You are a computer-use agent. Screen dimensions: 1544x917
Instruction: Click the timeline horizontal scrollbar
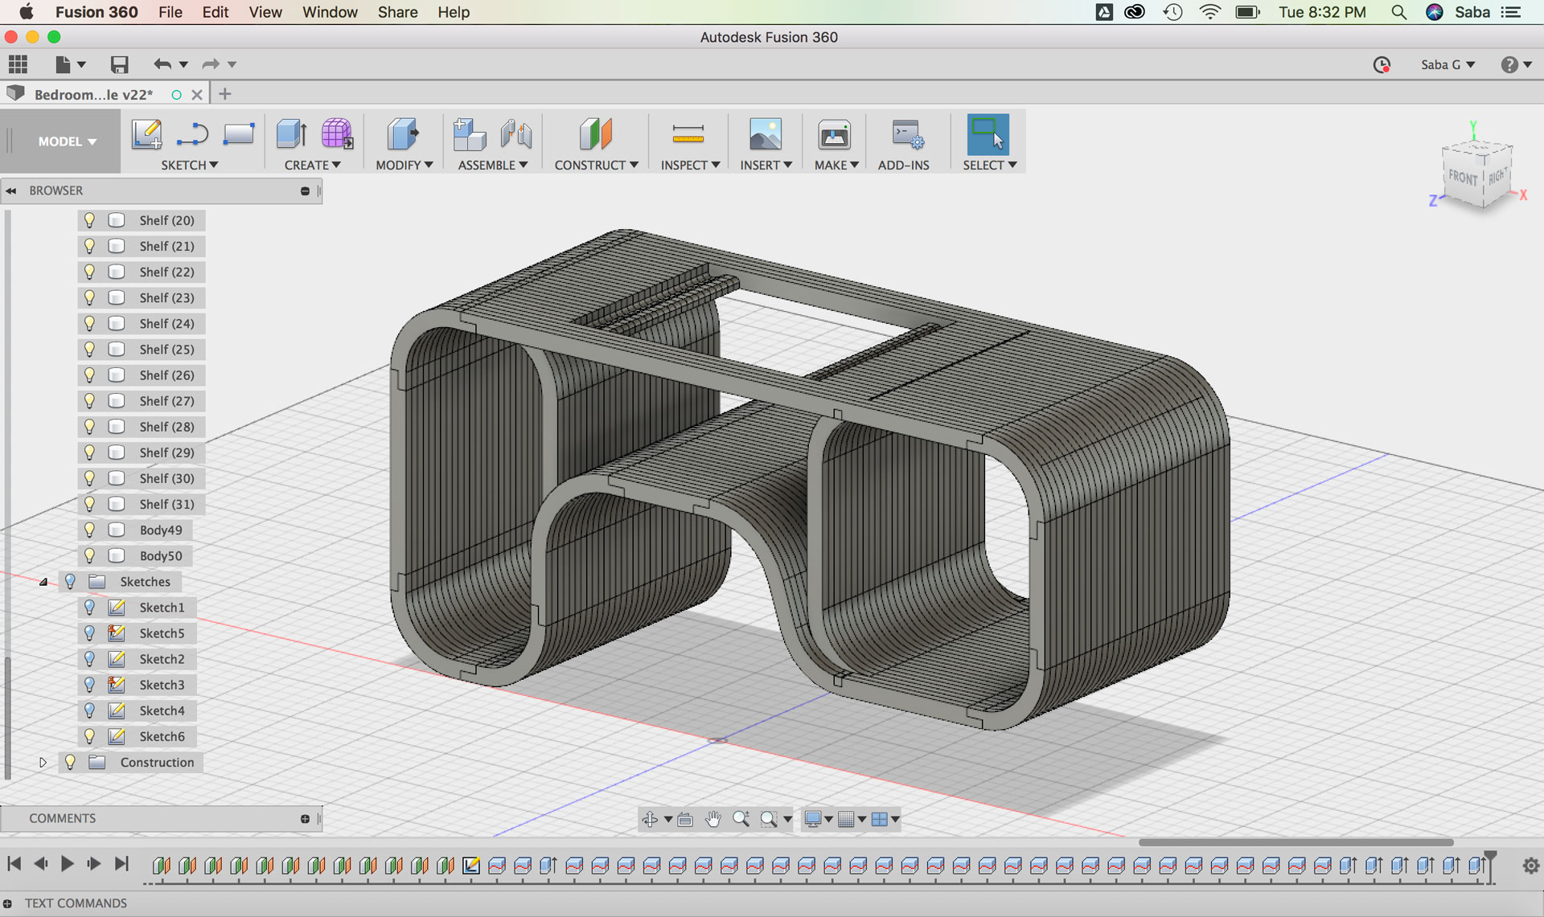pyautogui.click(x=1295, y=842)
